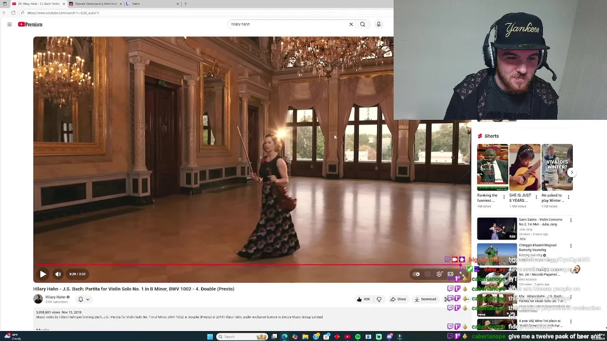Share the Hilary Hahn video
This screenshot has width=607, height=341.
(398, 299)
